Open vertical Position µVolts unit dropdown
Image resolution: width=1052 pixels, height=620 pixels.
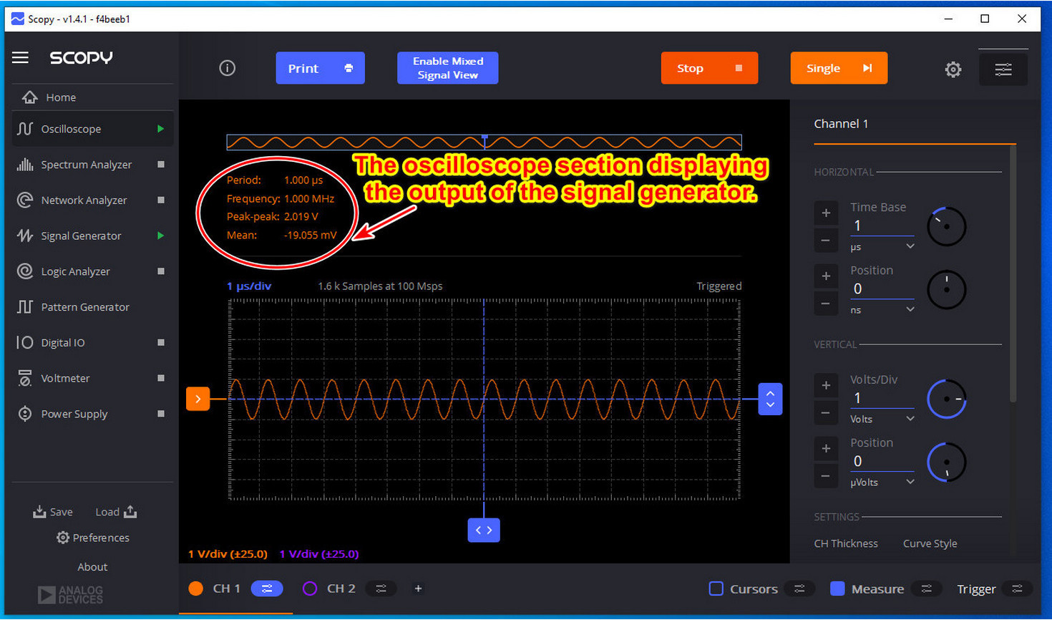coord(882,482)
